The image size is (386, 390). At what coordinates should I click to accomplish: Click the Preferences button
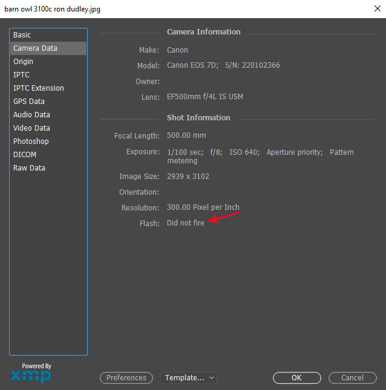[x=126, y=378]
